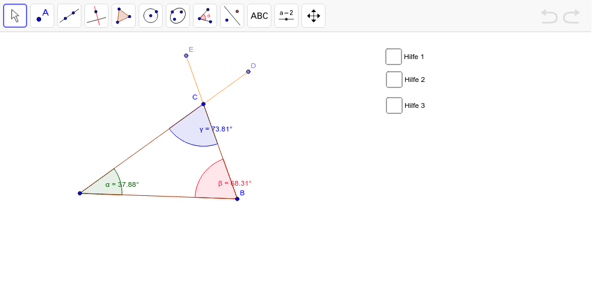The image size is (592, 305).
Task: Choose Circle with center through point tool
Action: tap(151, 16)
